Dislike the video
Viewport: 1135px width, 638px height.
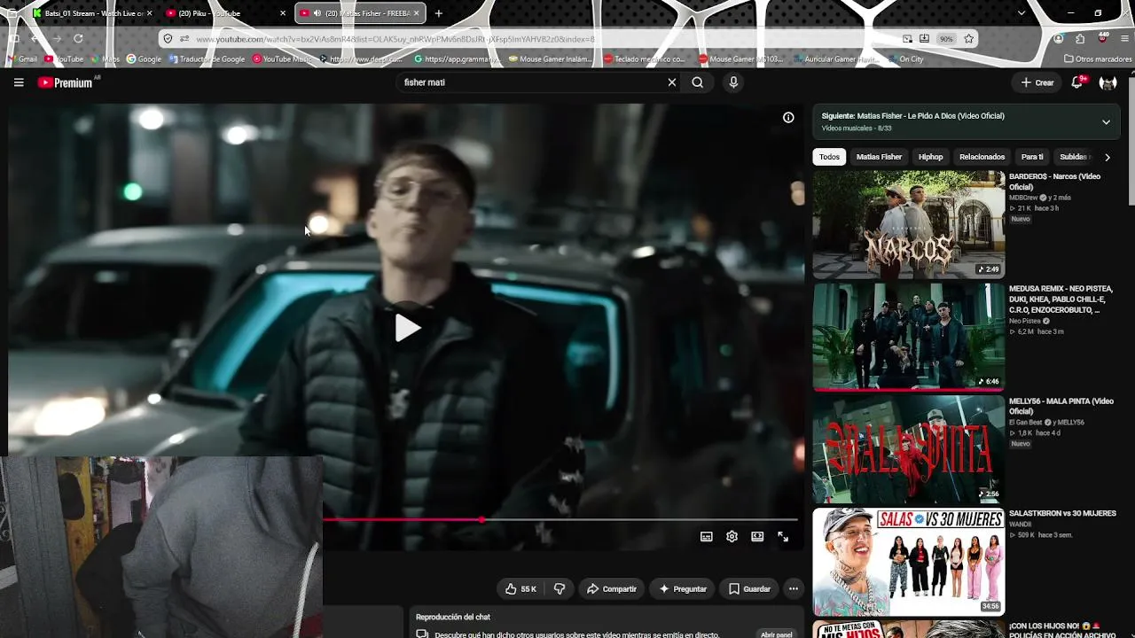[560, 588]
